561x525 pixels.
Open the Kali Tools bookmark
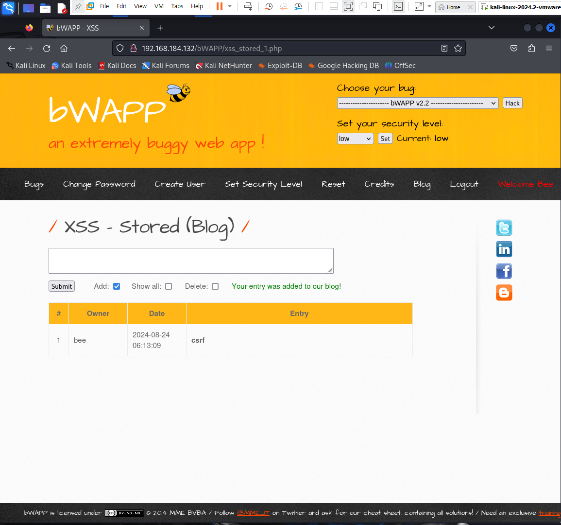71,66
